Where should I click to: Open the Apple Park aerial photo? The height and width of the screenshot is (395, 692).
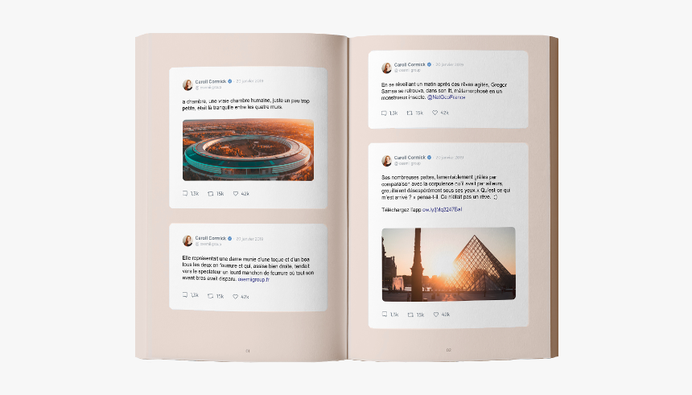click(x=248, y=150)
